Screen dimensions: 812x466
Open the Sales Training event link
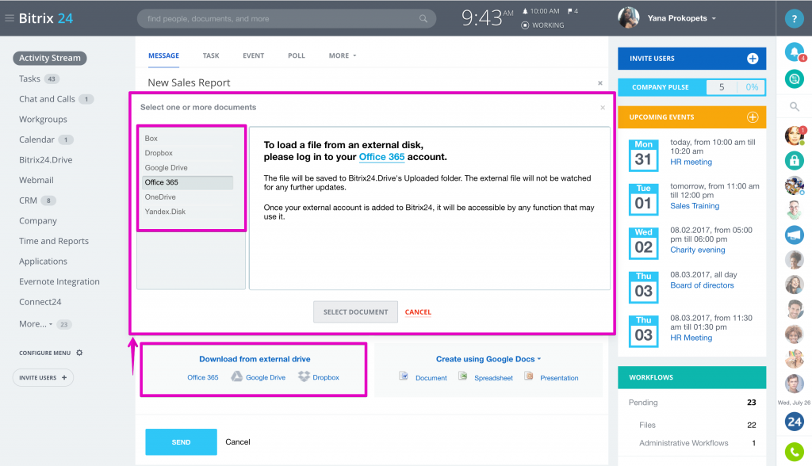695,206
